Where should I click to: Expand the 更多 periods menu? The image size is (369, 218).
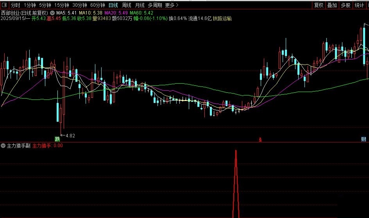[x=172, y=5]
